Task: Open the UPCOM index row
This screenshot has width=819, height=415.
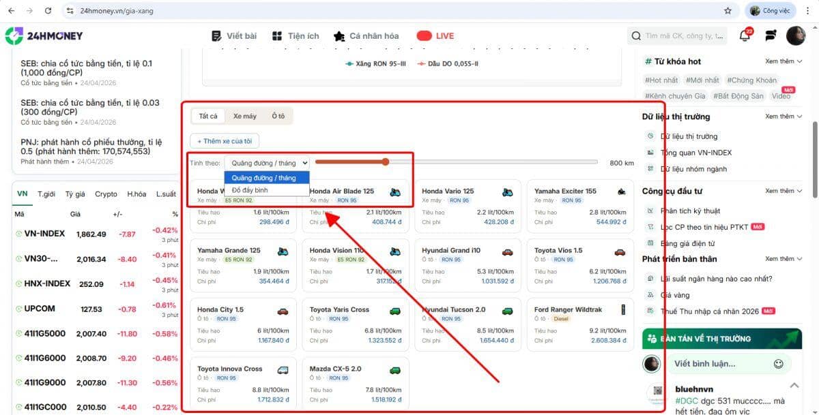Action: pyautogui.click(x=96, y=309)
